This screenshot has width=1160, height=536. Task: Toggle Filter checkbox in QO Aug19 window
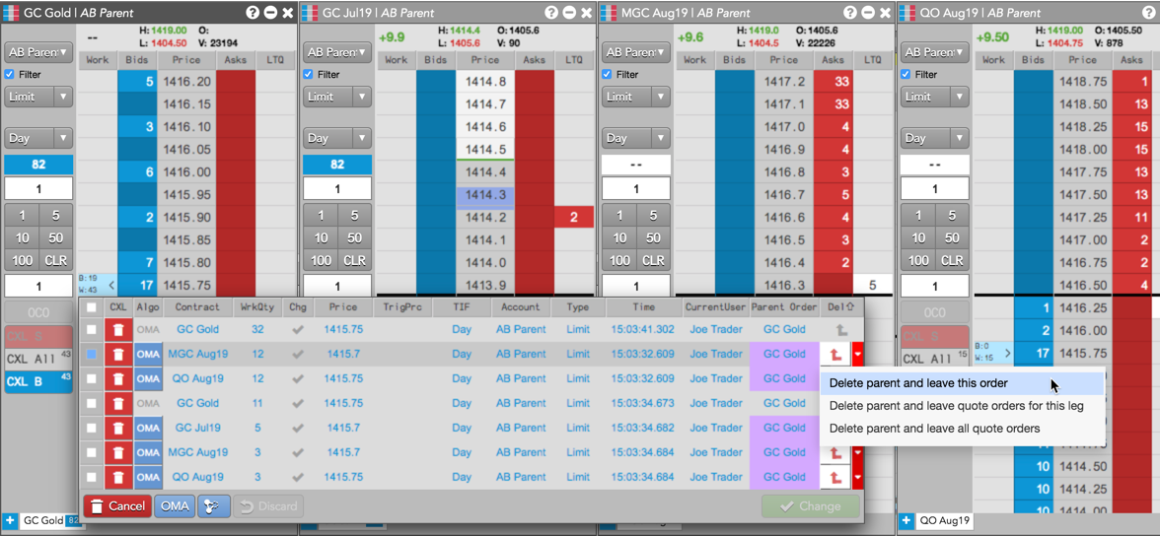906,74
